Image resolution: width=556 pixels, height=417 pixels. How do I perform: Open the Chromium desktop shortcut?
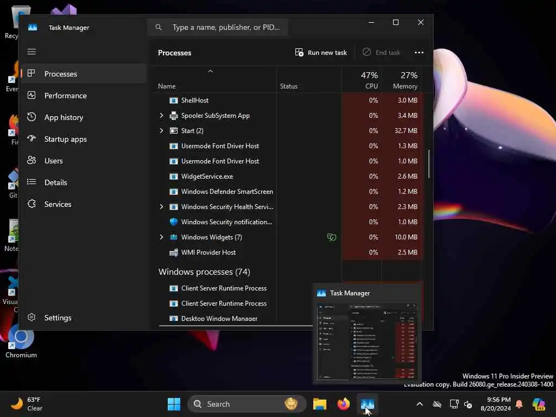pyautogui.click(x=21, y=340)
